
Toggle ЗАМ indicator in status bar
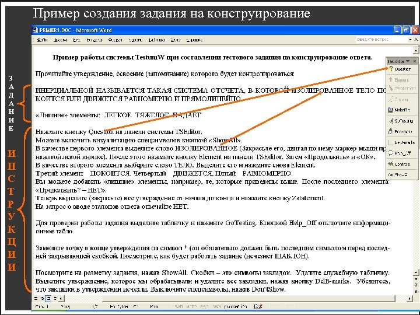click(216, 306)
